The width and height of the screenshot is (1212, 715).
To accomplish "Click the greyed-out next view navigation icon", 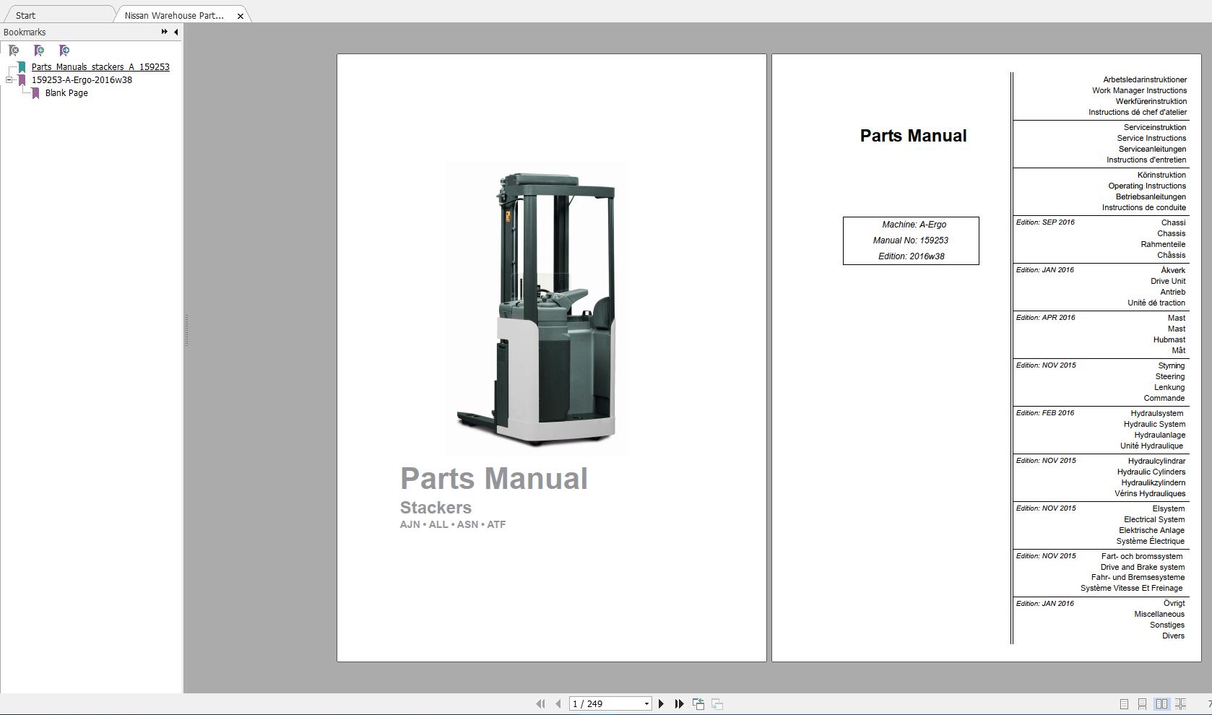I will tap(717, 703).
